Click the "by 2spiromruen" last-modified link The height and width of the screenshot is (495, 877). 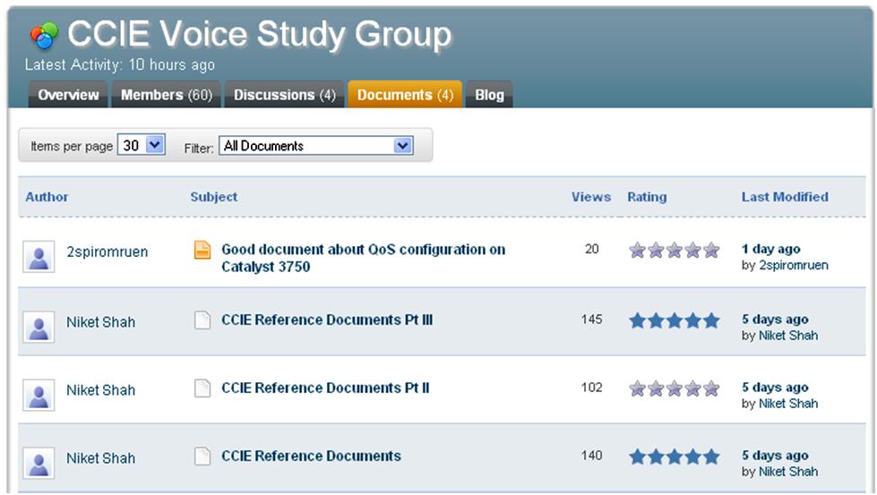785,265
